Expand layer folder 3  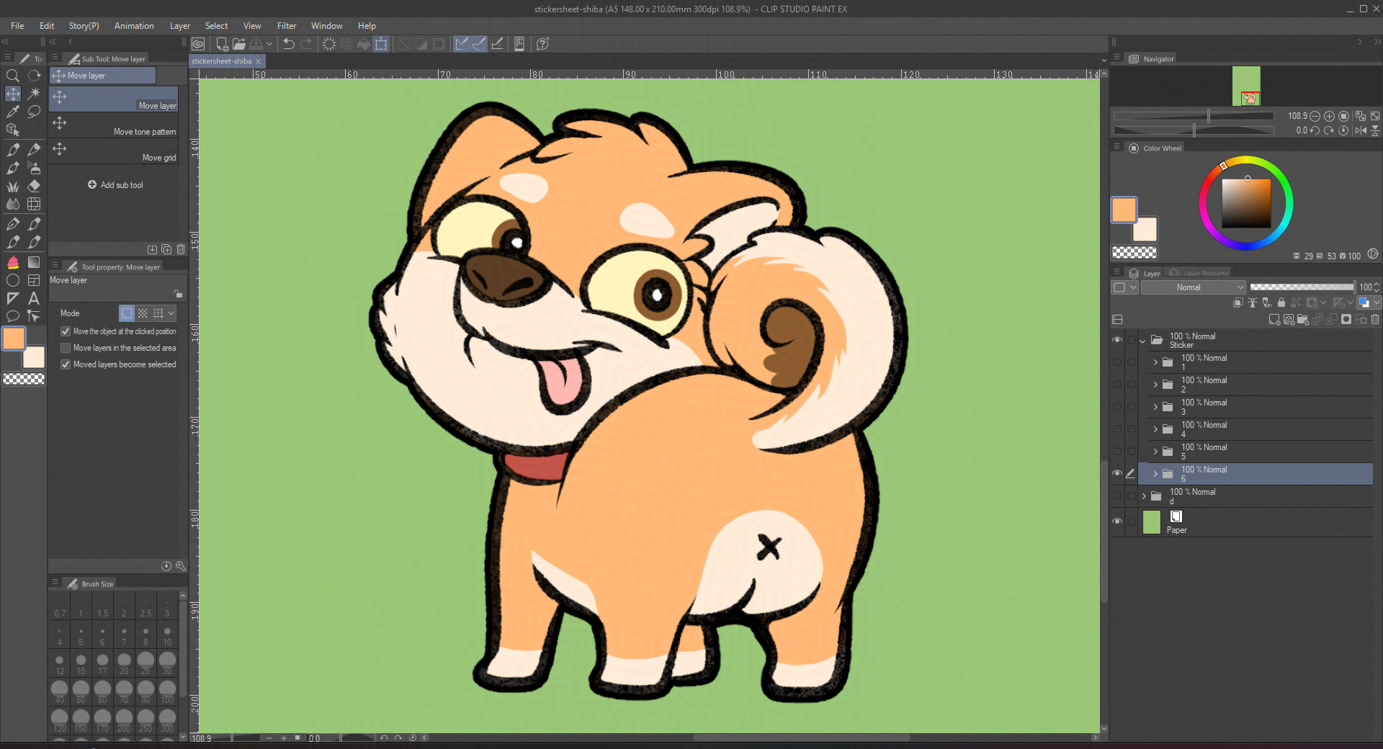1155,407
